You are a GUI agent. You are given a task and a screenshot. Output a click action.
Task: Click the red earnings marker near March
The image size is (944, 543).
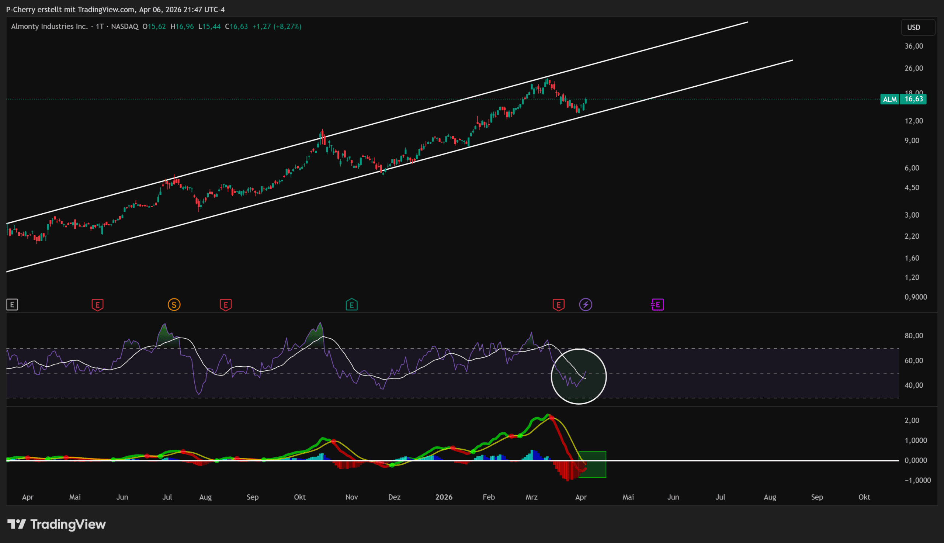click(558, 305)
